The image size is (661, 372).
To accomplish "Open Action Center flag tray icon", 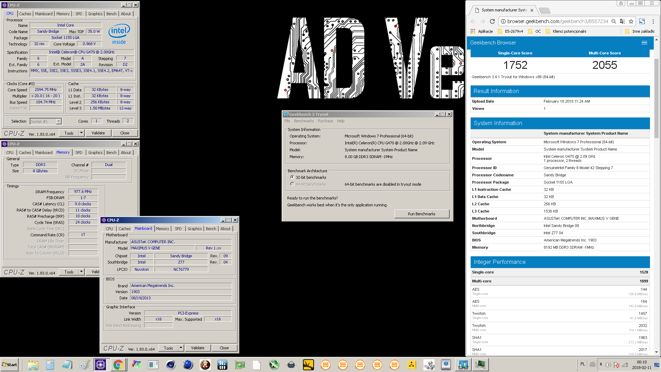I will (x=617, y=365).
